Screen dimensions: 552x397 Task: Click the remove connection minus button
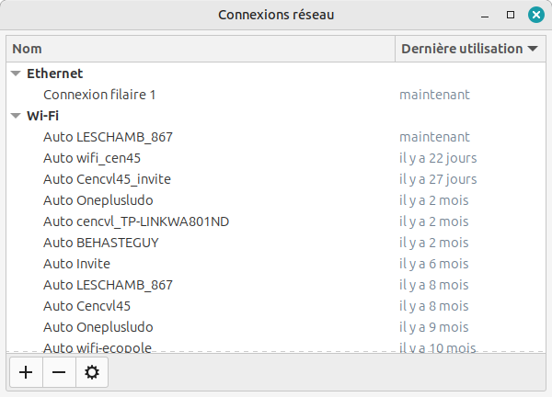[x=59, y=372]
